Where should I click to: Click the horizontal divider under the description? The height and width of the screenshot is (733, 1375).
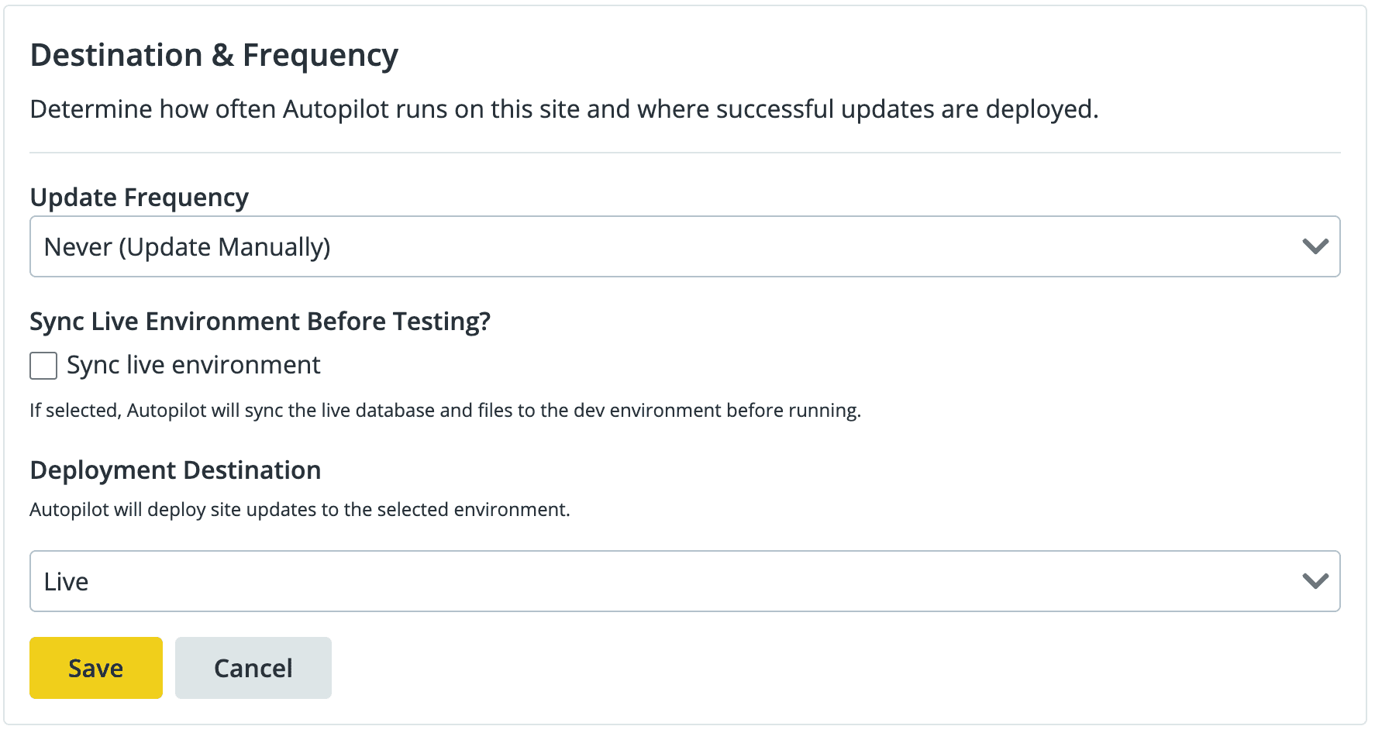point(685,153)
